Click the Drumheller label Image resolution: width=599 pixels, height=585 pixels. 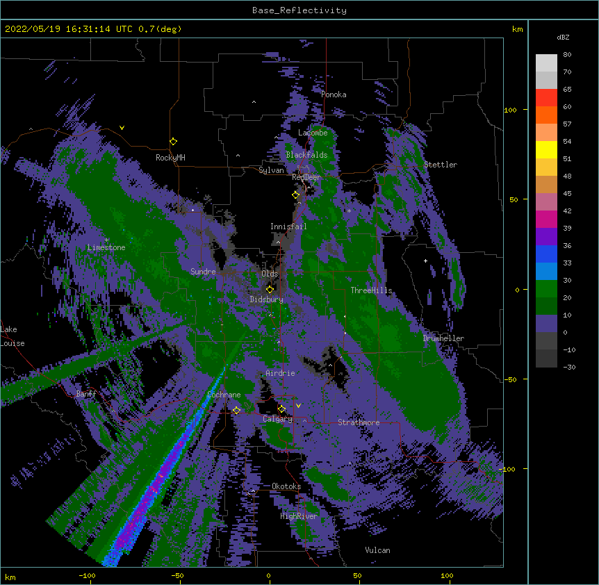pos(443,338)
